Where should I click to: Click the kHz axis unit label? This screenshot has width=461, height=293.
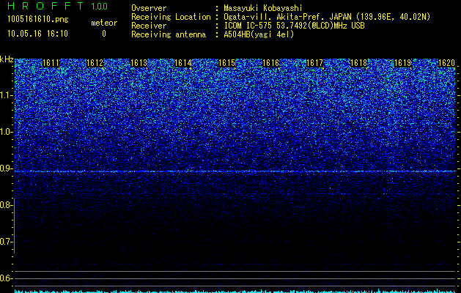click(x=7, y=59)
